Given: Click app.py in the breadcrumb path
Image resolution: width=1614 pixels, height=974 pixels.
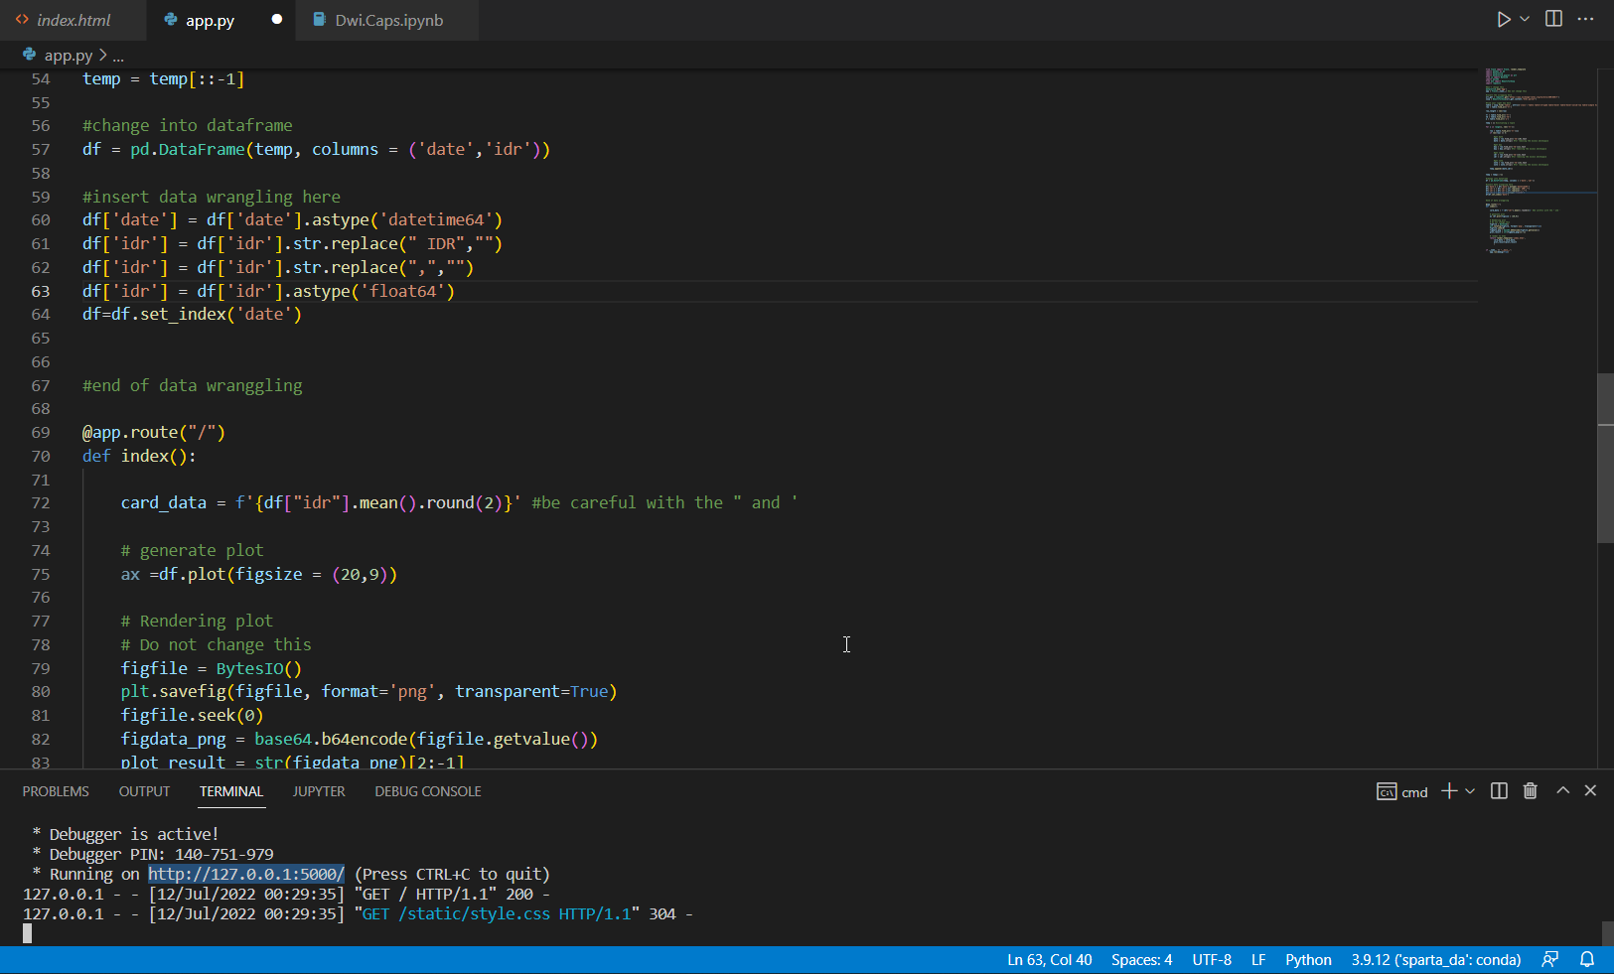Looking at the screenshot, I should tap(68, 56).
